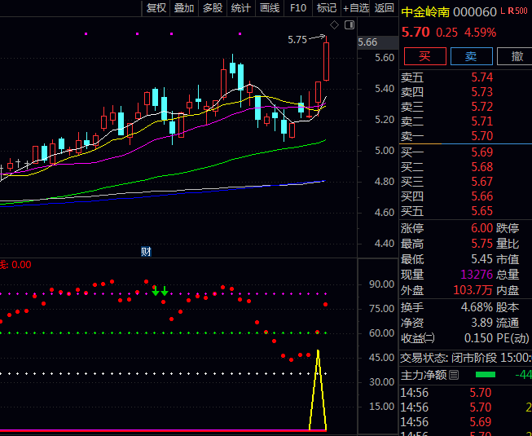The image size is (532, 436).
Task: Click the 财 financial event marker
Action: click(146, 251)
